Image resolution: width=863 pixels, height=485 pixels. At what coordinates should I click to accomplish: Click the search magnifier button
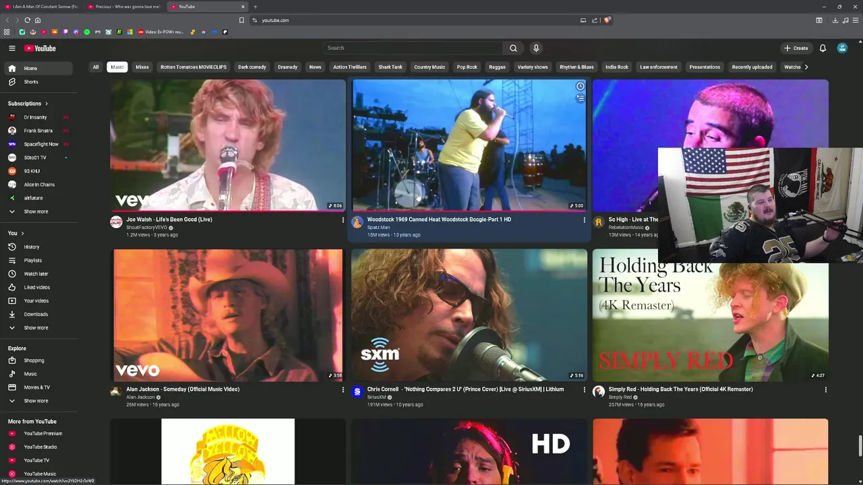513,48
